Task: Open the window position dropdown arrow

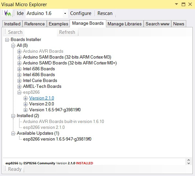Action: coord(176,4)
